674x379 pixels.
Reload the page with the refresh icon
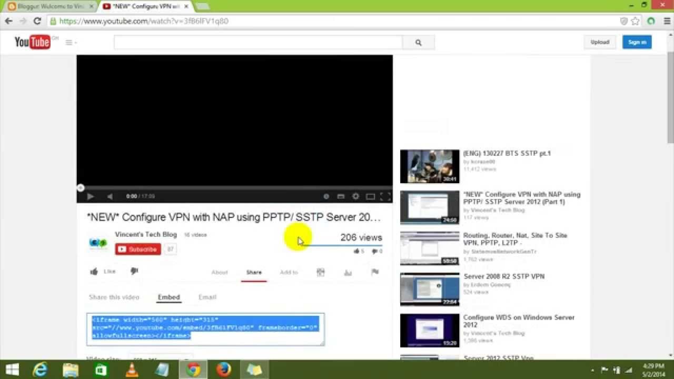pyautogui.click(x=37, y=21)
